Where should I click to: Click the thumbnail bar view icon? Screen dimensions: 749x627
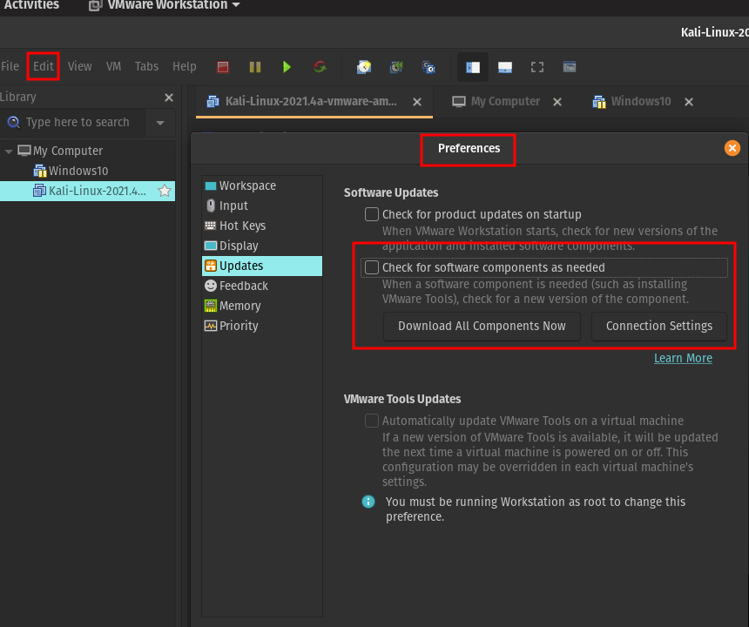point(505,67)
